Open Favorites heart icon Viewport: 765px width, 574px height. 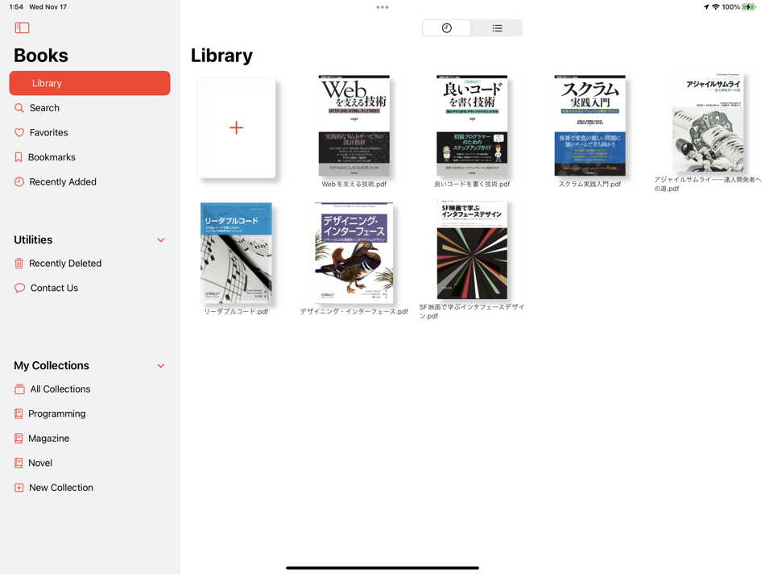[x=19, y=132]
